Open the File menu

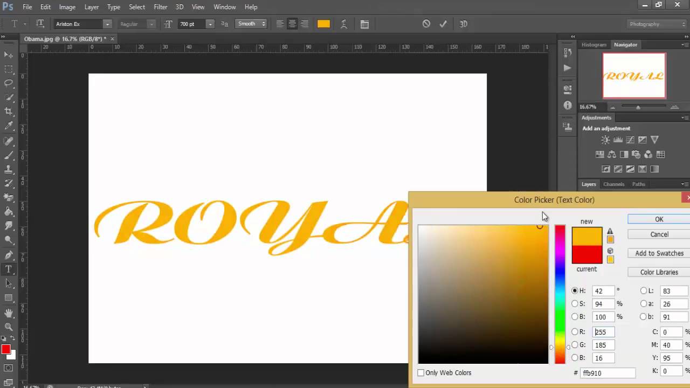(27, 7)
